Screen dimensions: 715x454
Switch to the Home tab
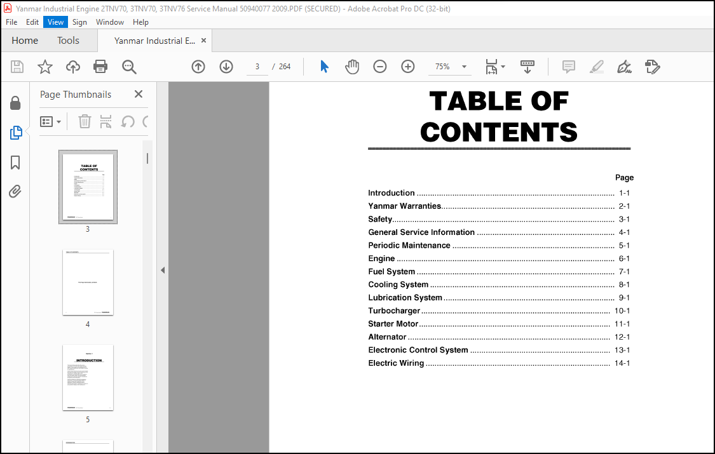pyautogui.click(x=25, y=41)
